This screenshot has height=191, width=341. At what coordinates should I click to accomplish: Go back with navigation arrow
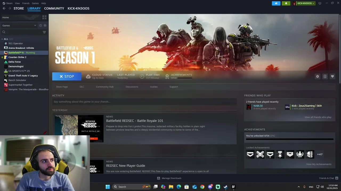pyautogui.click(x=4, y=8)
